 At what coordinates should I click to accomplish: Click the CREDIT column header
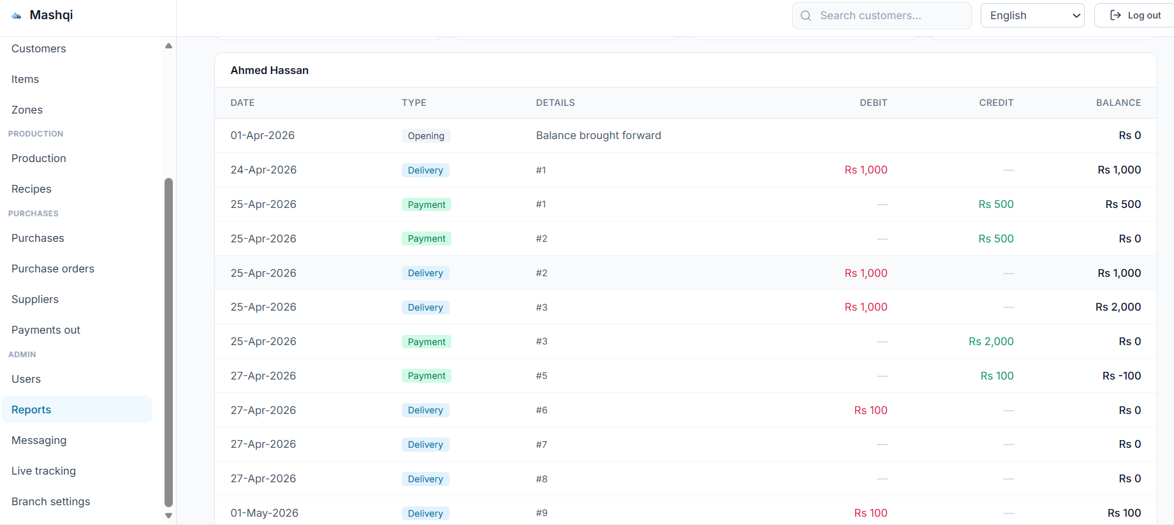click(x=996, y=103)
